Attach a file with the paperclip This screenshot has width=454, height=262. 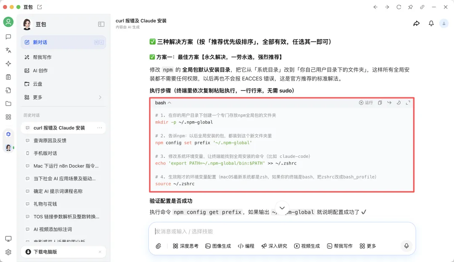coord(158,246)
